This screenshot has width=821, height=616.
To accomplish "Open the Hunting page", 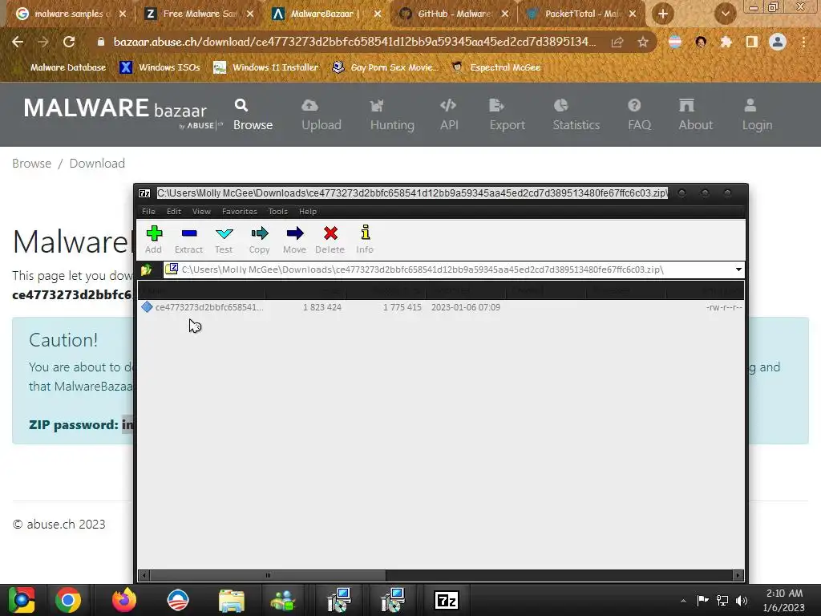I will 392,114.
